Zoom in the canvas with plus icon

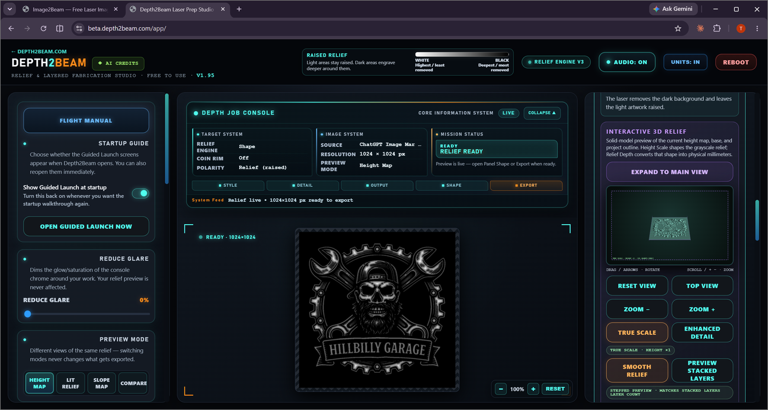coord(534,389)
